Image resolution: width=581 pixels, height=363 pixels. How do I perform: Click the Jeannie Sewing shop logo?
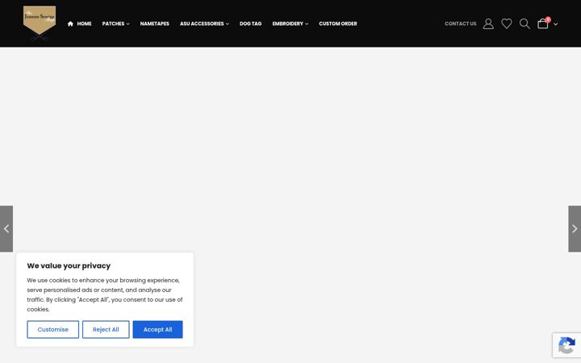coord(40,23)
